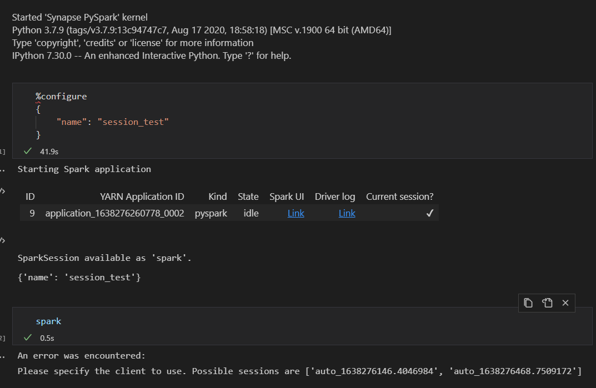Click the pyspark kind cell
Image resolution: width=596 pixels, height=388 pixels.
click(211, 213)
